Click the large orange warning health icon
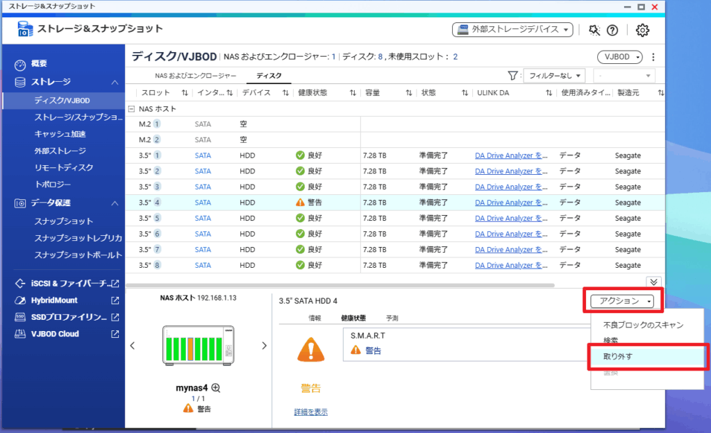 310,349
